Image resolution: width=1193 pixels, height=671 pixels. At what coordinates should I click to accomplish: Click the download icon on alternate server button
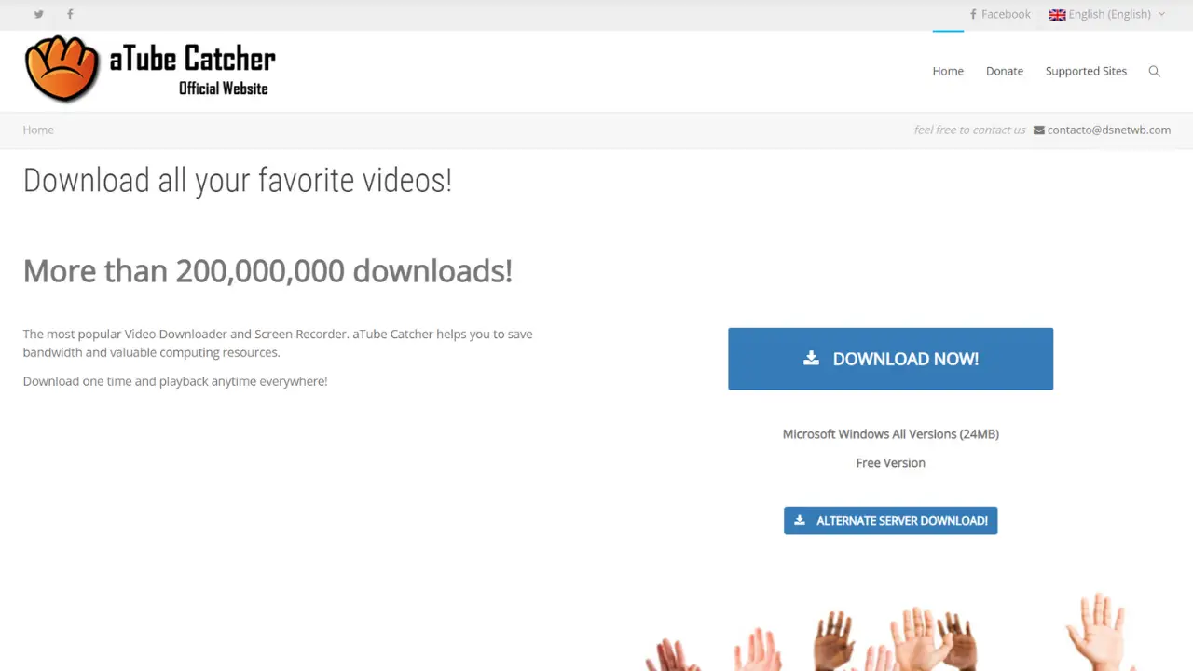[x=800, y=520]
